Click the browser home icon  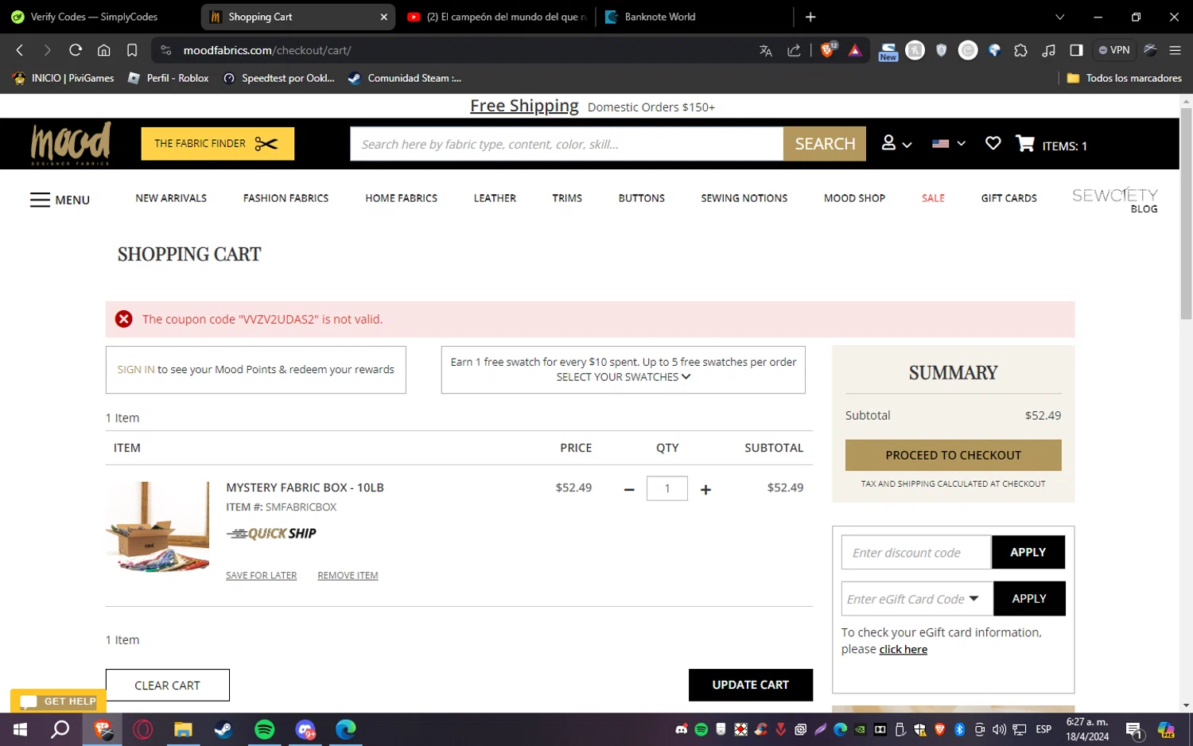(x=104, y=50)
